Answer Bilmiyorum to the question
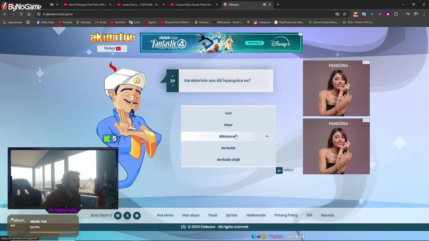The image size is (429, 241). point(228,136)
